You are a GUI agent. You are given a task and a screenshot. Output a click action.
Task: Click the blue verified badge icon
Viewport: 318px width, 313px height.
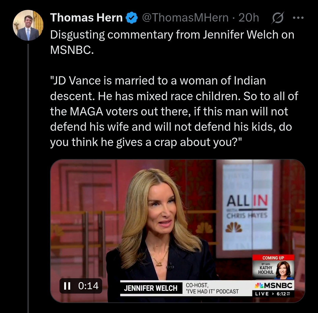[x=132, y=18]
